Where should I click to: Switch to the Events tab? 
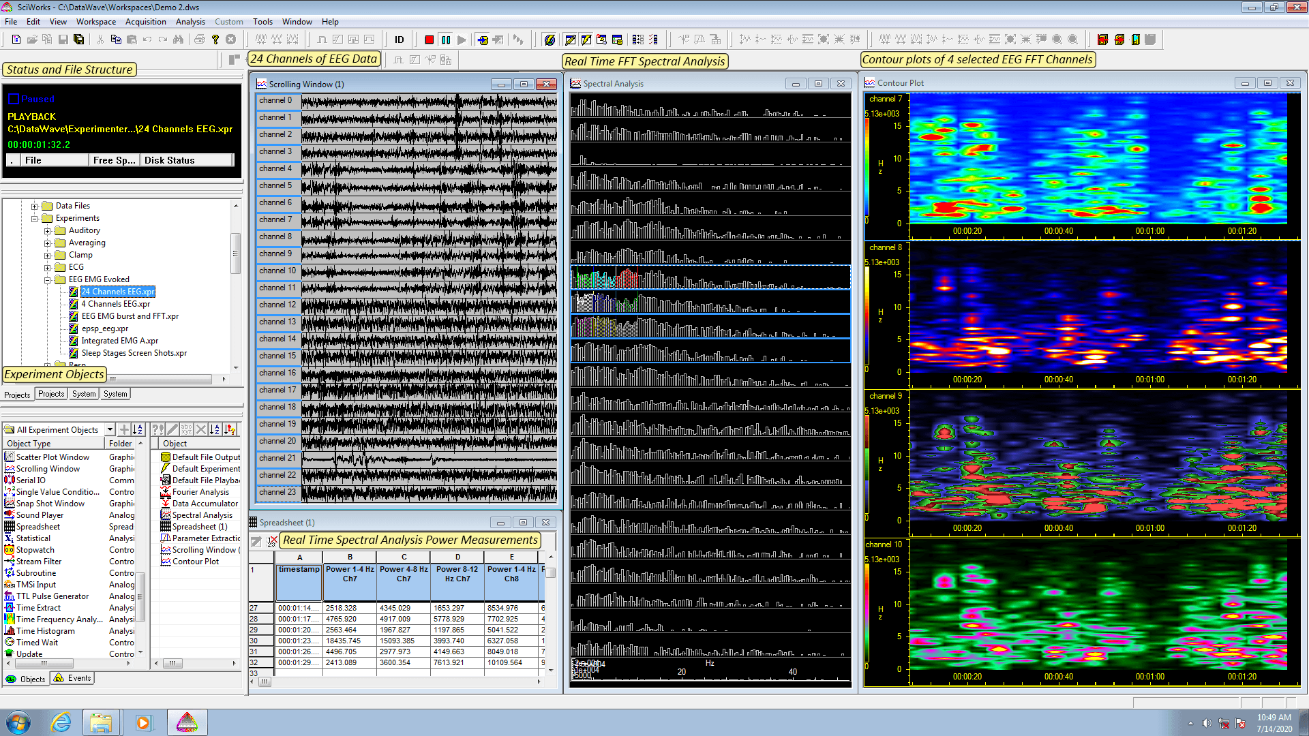pos(73,678)
